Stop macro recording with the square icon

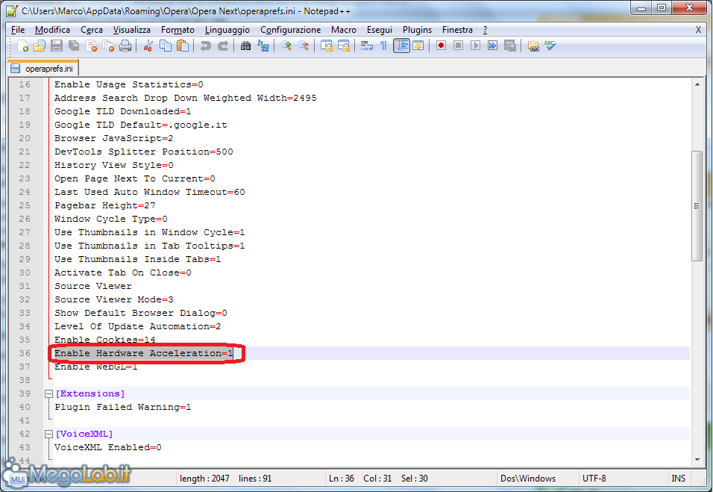[458, 46]
